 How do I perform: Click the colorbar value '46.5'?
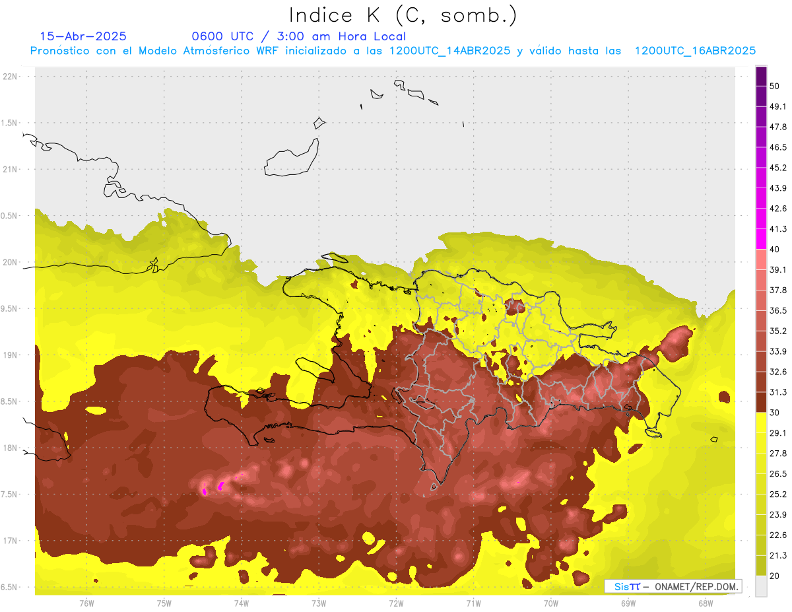[778, 147]
